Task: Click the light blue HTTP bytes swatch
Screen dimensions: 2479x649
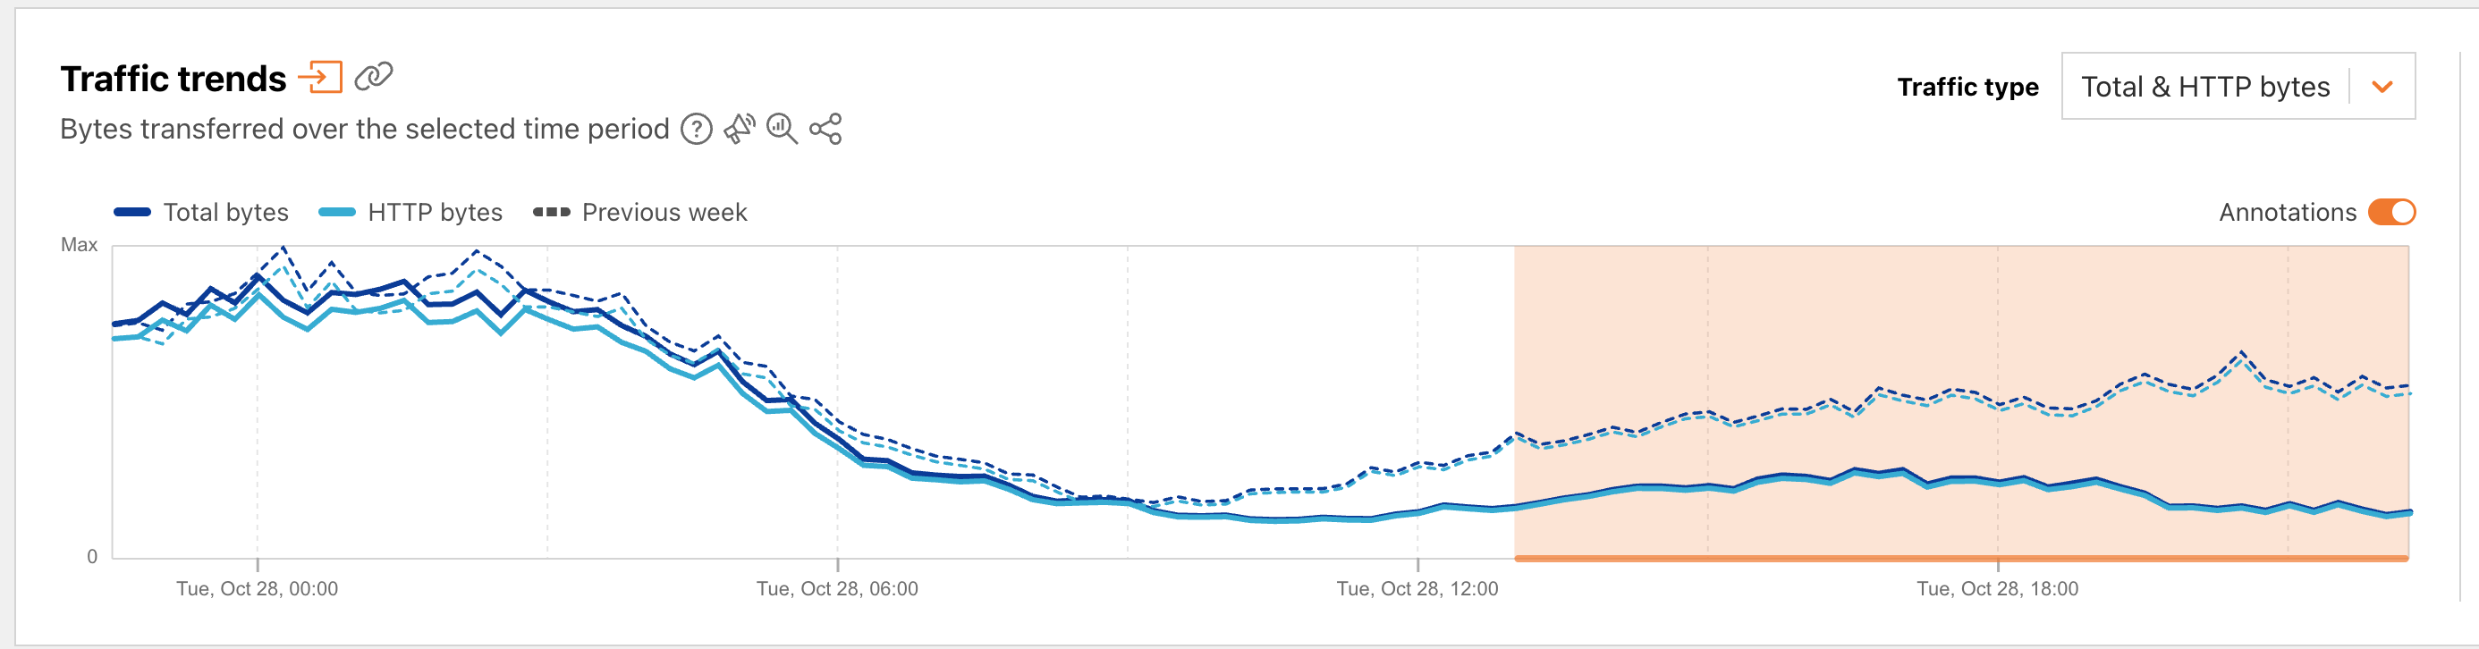Action: [337, 213]
